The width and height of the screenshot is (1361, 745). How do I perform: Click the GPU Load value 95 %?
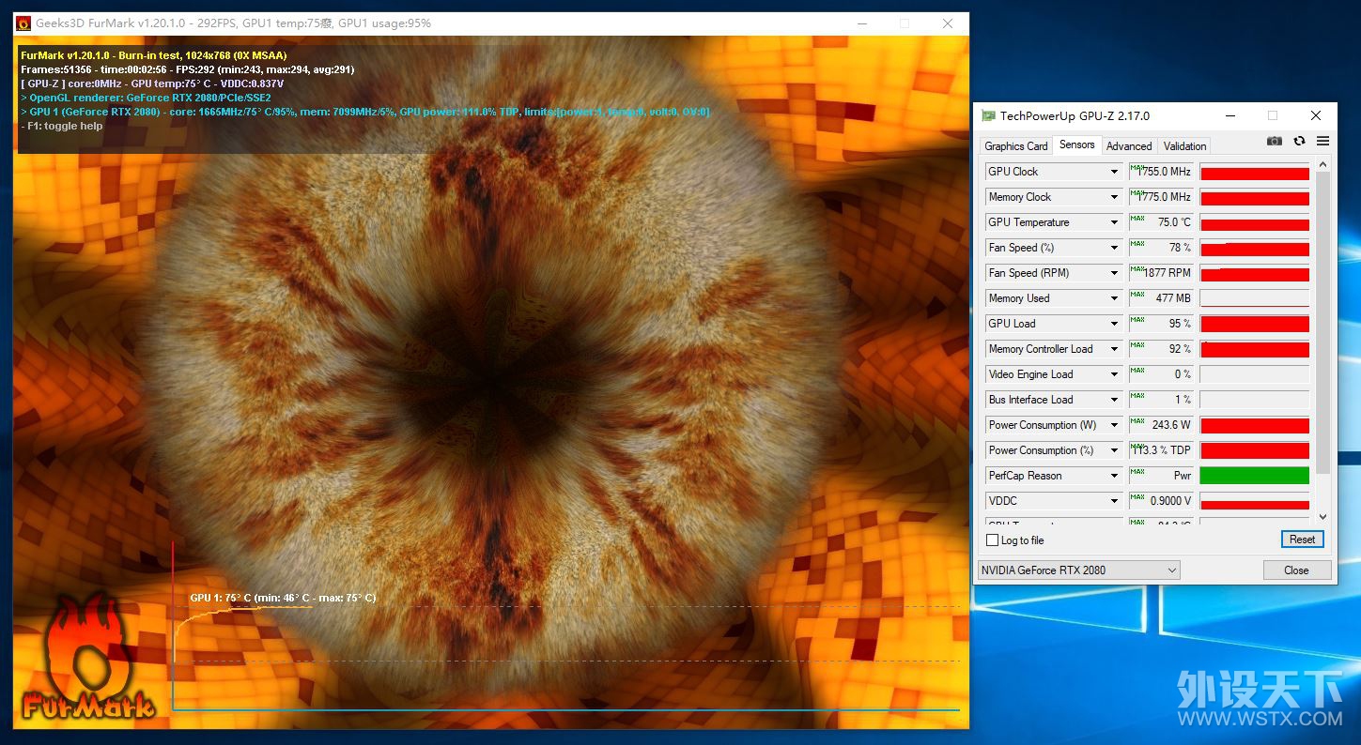[x=1161, y=324]
